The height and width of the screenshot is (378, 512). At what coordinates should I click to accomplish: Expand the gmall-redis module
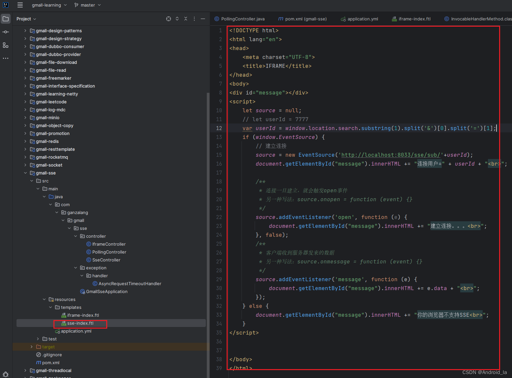25,141
